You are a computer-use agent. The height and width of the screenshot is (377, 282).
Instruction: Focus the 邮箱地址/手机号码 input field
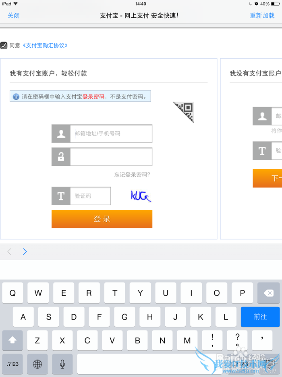click(111, 134)
